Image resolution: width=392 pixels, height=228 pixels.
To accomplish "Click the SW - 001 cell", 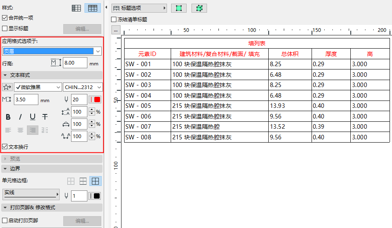I will pos(147,64).
